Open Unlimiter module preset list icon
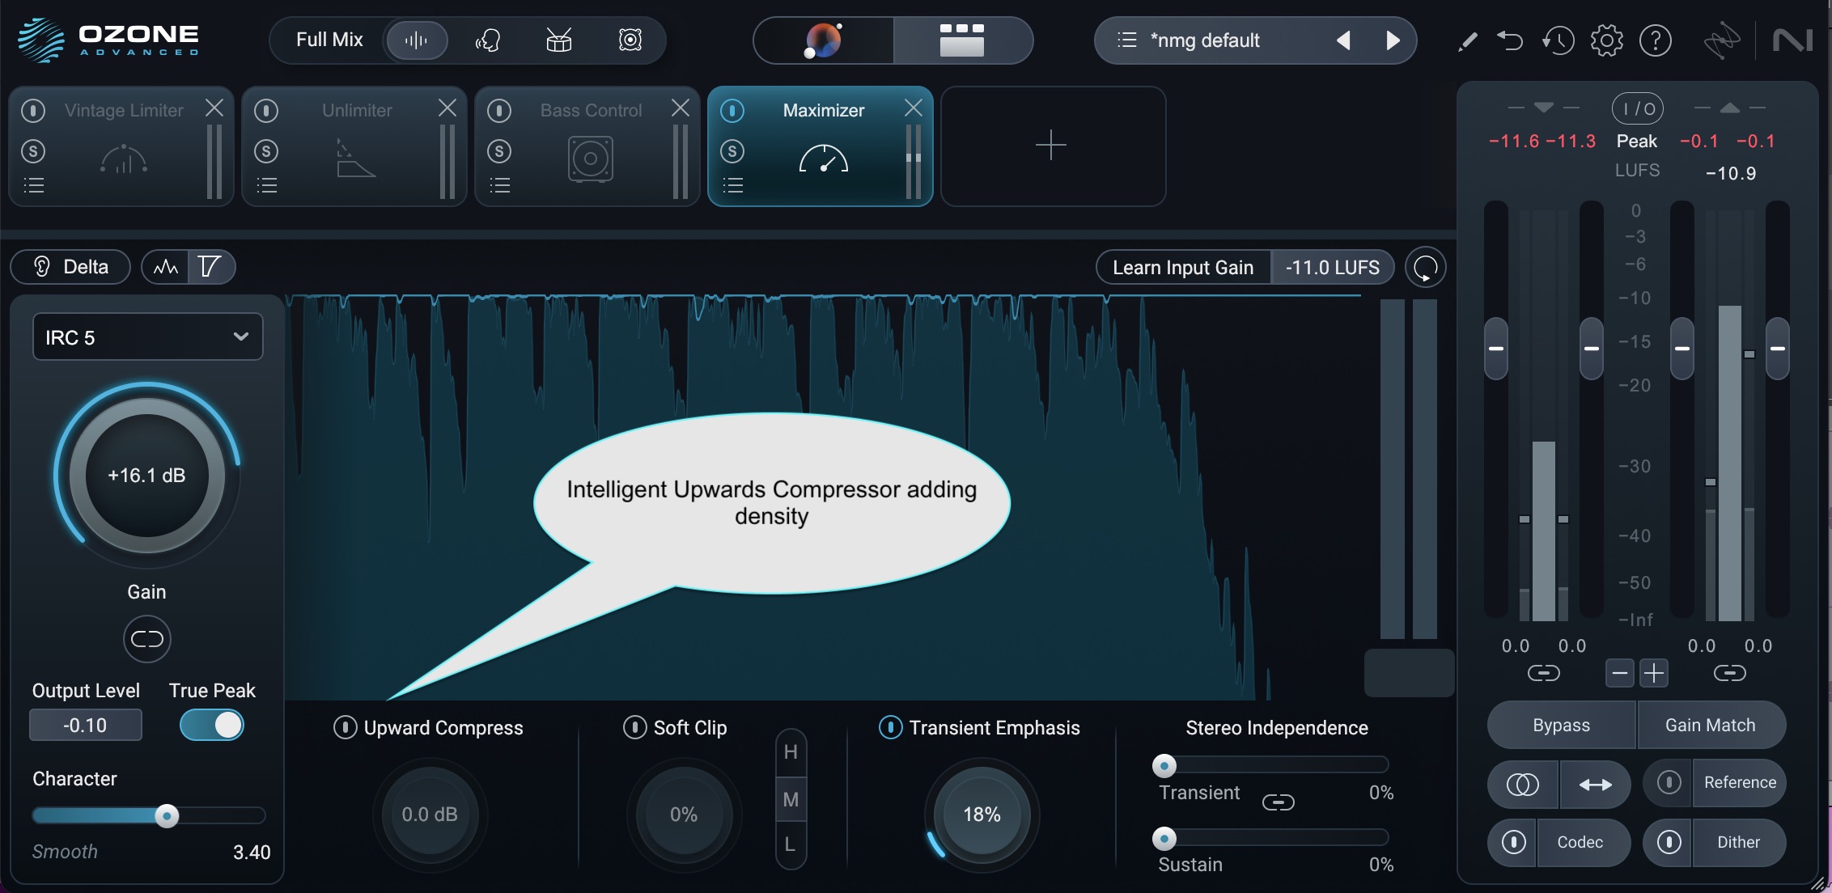This screenshot has width=1832, height=893. 266,186
